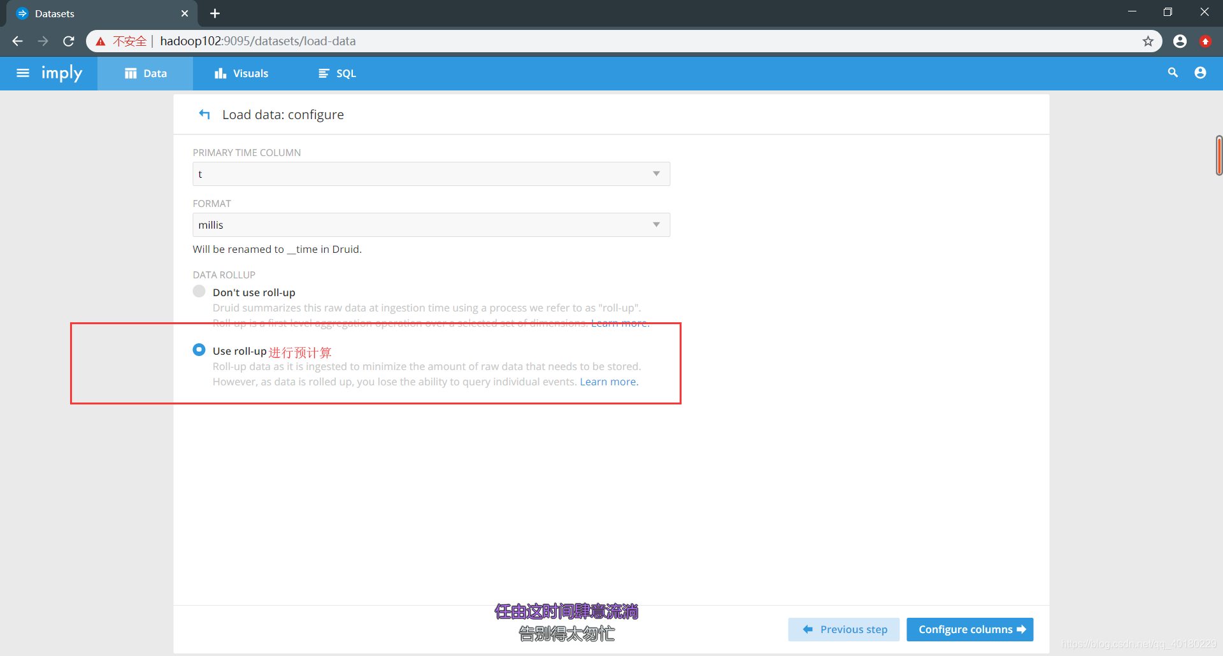Click the insecure site warning icon
1223x656 pixels.
(x=101, y=41)
